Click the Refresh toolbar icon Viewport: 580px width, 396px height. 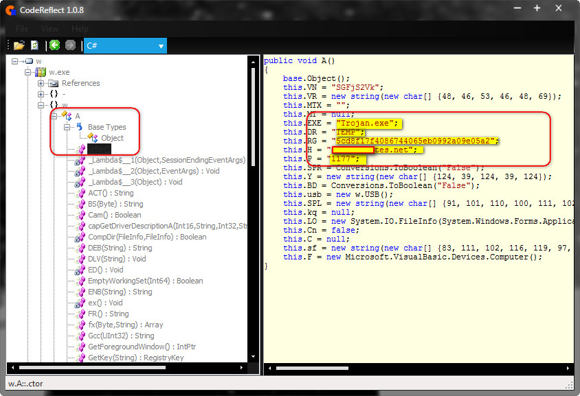pyautogui.click(x=34, y=46)
